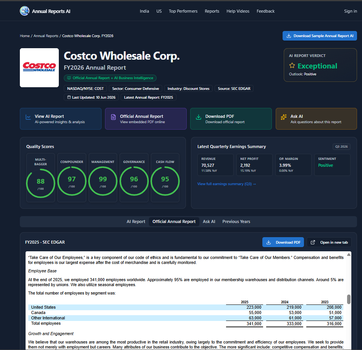Click the Management score ring showing 99
The width and height of the screenshot is (362, 350).
[x=103, y=181]
